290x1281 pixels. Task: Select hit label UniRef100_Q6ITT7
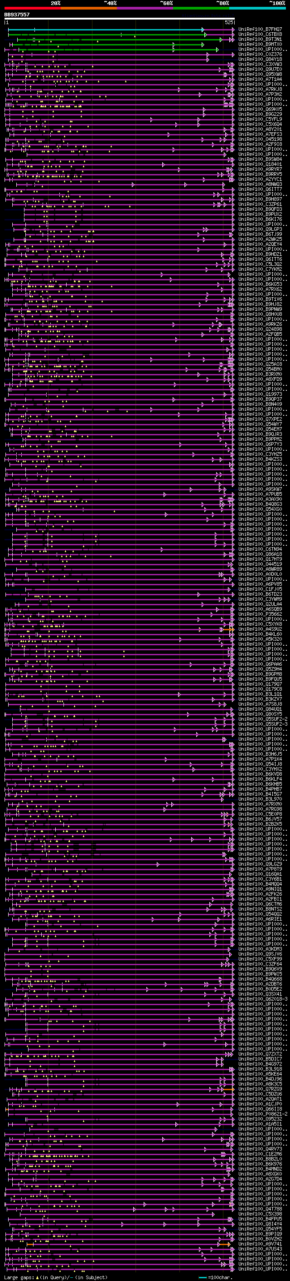[x=260, y=189]
